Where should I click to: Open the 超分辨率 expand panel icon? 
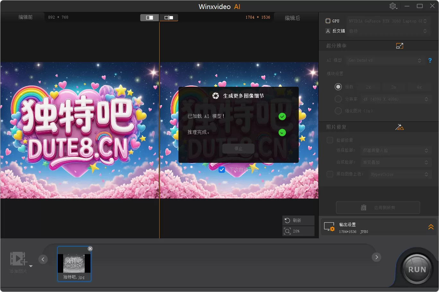point(399,46)
